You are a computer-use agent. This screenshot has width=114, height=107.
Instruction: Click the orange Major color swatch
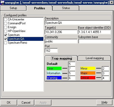(x=88, y=73)
